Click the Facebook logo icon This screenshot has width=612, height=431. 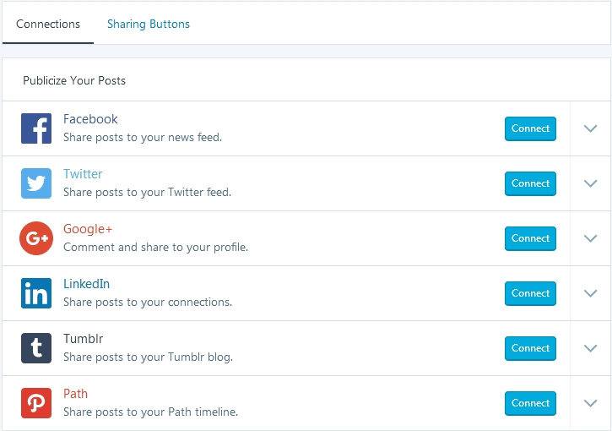(36, 128)
